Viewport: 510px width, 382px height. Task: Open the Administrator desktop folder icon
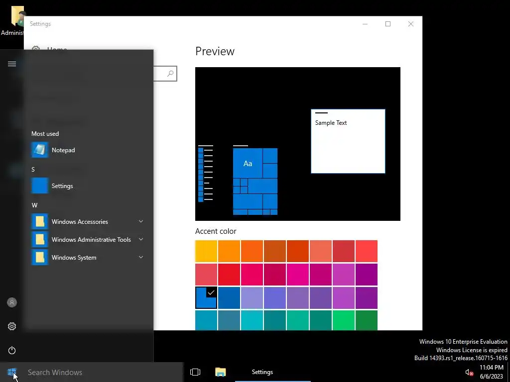[17, 15]
